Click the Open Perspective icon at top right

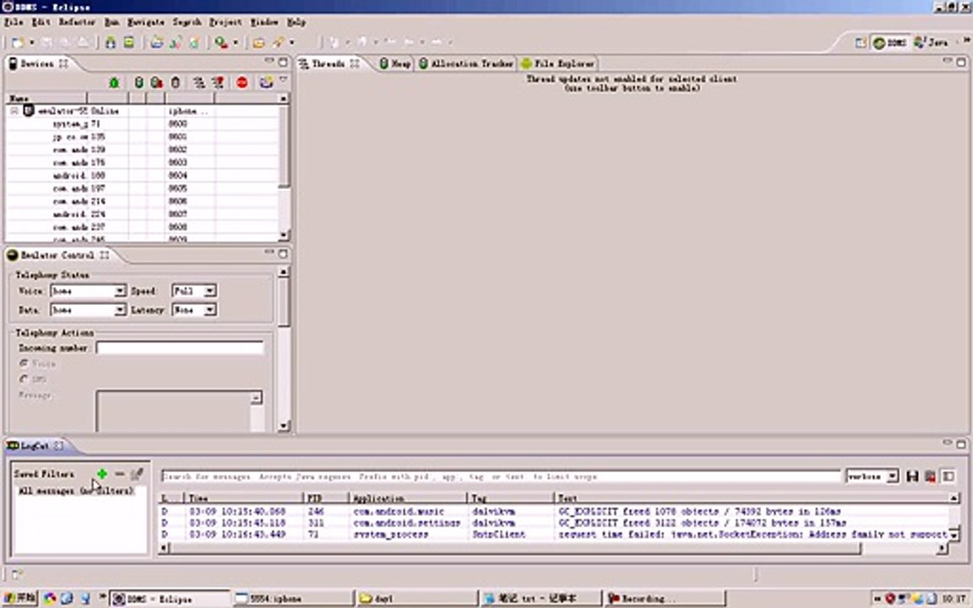tap(860, 42)
